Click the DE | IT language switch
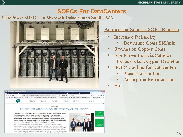 tap(92, 101)
